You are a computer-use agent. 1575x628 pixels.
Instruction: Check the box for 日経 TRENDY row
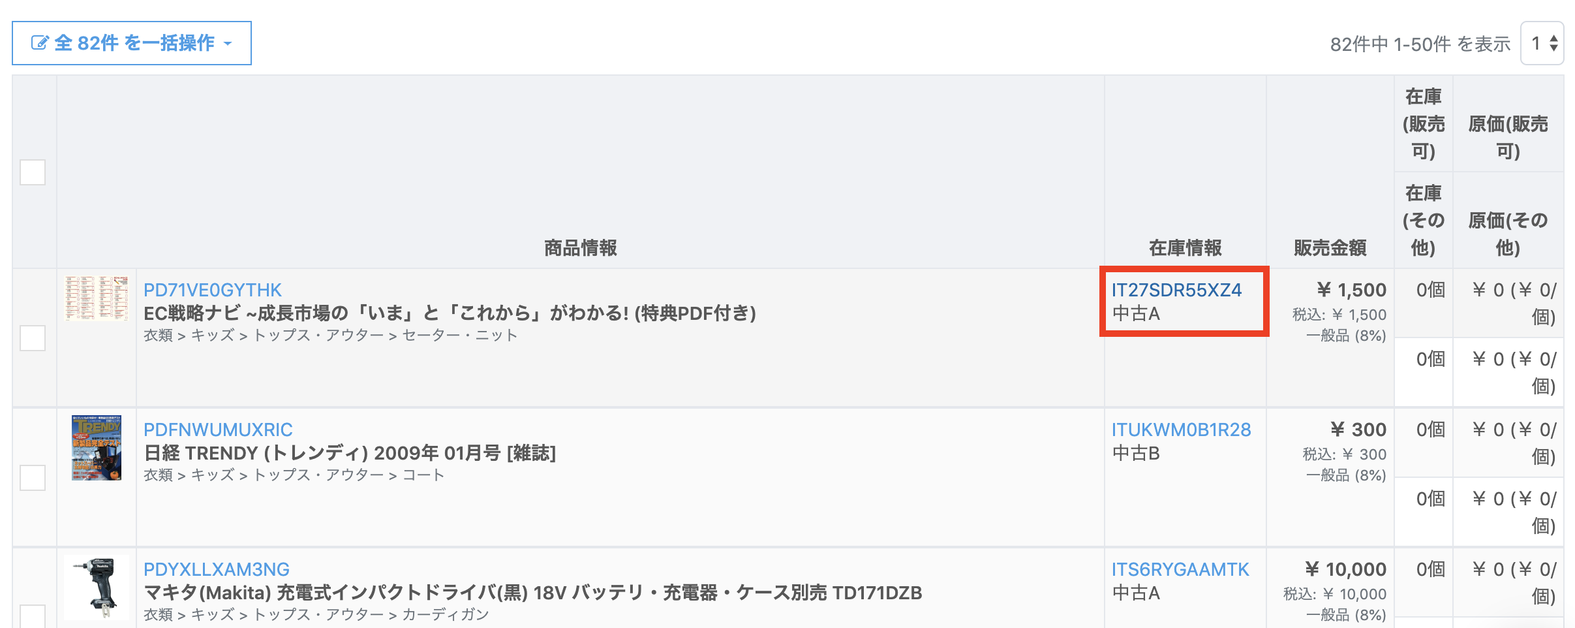33,478
